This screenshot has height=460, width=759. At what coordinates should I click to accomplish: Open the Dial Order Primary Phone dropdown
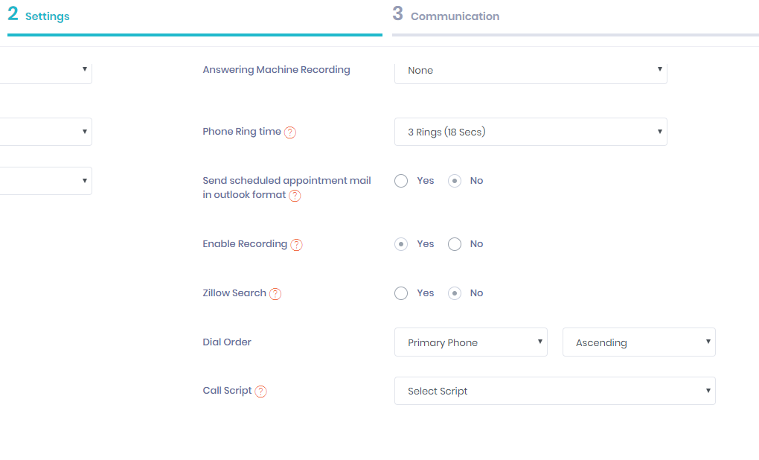click(x=470, y=342)
